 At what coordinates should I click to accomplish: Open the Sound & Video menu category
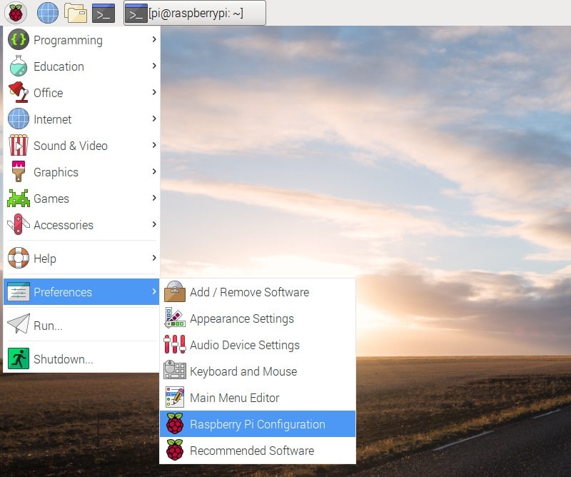point(81,146)
